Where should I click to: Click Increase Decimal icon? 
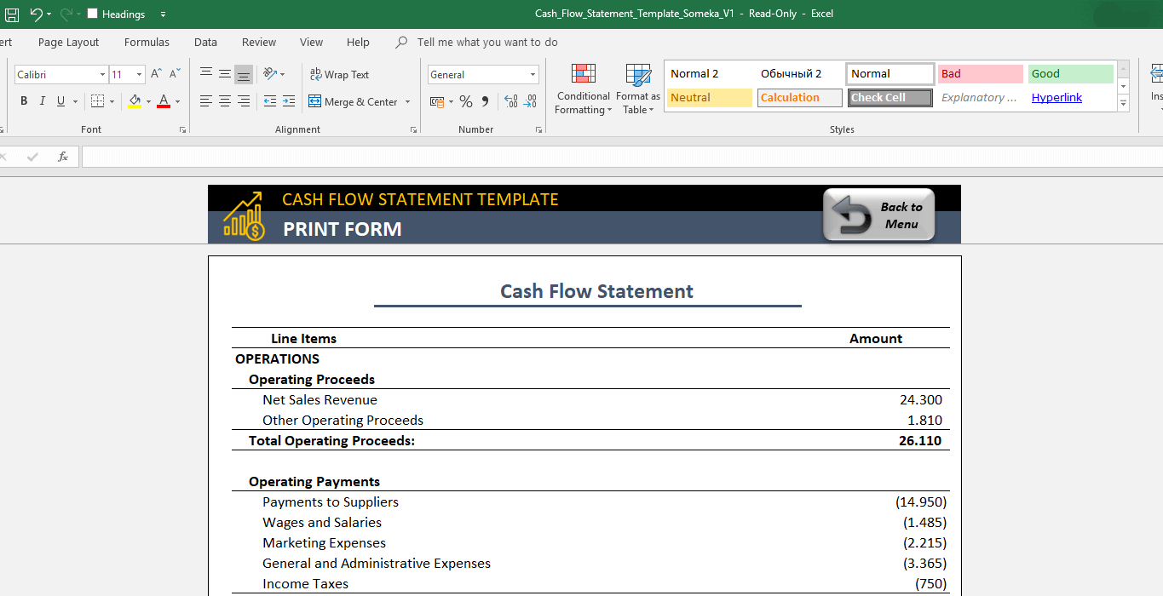(x=510, y=102)
